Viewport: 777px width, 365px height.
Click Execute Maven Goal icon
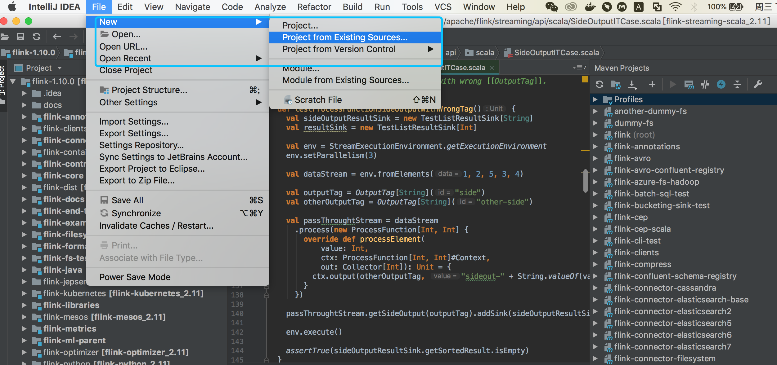pos(689,84)
